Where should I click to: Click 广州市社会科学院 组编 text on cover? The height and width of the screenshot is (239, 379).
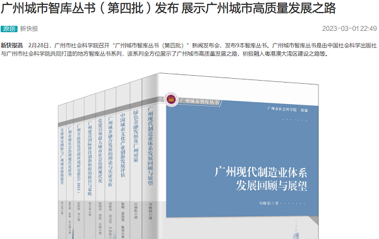[287, 109]
